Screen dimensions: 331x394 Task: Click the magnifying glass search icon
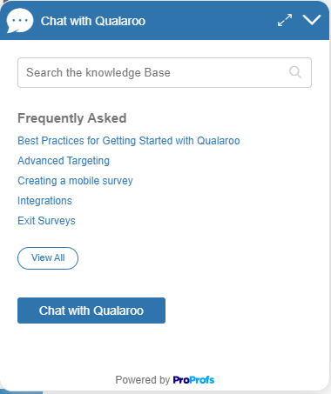(295, 72)
